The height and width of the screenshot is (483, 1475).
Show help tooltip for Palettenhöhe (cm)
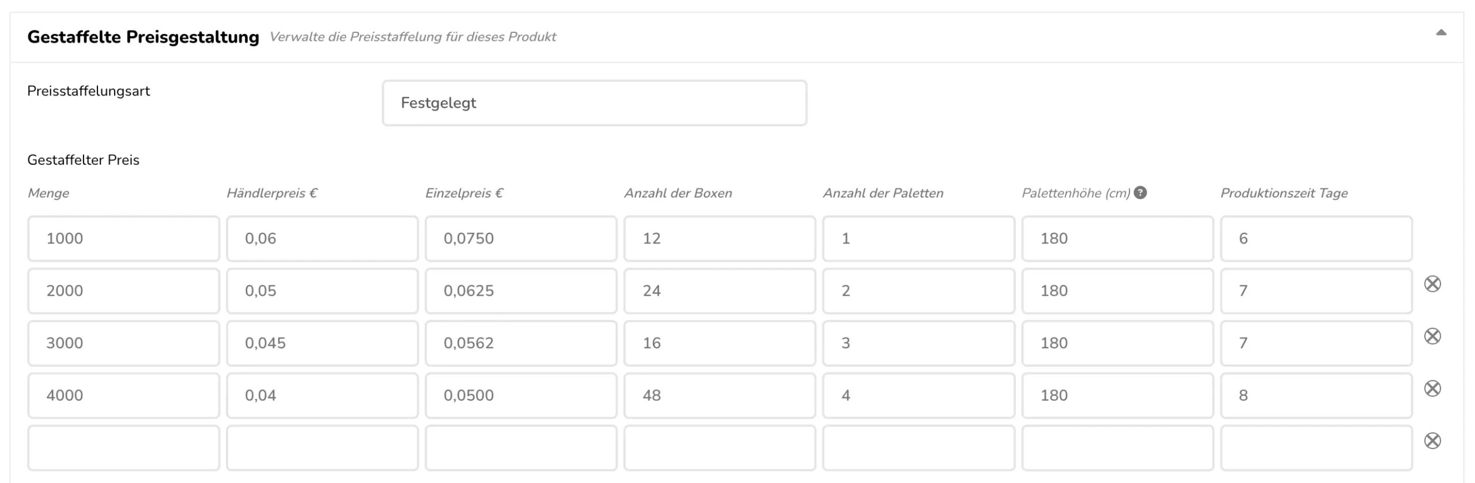point(1140,193)
